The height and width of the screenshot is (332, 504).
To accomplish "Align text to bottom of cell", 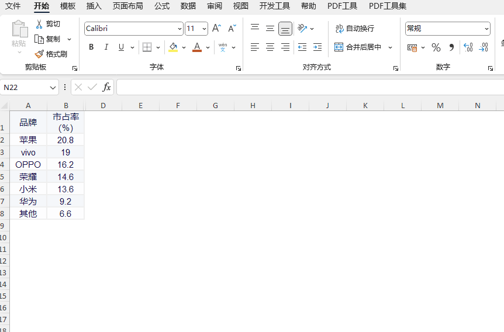I will pyautogui.click(x=285, y=29).
